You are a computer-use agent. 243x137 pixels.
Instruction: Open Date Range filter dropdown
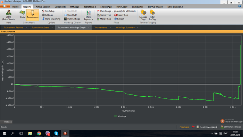click(x=105, y=11)
